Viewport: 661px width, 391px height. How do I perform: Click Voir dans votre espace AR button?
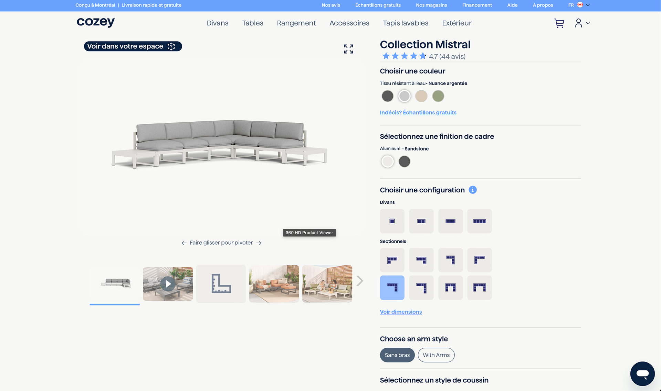133,46
